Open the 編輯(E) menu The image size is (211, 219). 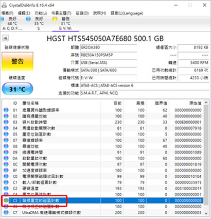[x=24, y=13]
